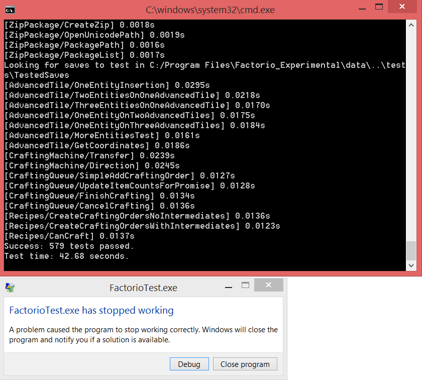
Task: Click the Close program button
Action: (245, 364)
